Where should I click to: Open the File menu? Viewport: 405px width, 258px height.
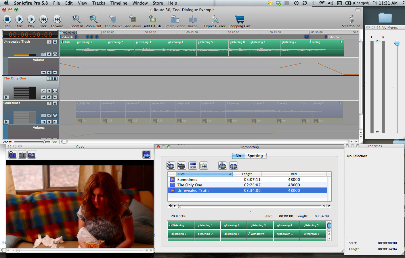tap(56, 3)
